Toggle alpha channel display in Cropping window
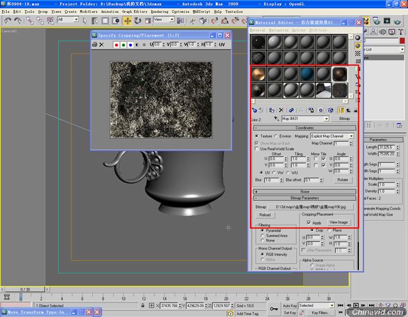Screen dimensions: 408x317 click(137, 45)
